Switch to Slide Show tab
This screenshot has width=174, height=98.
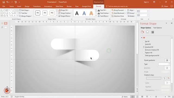pos(59,6)
